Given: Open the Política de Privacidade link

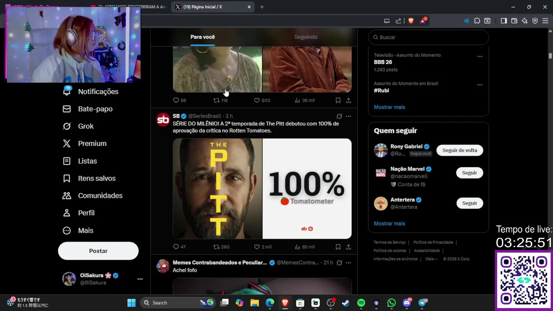Looking at the screenshot, I should point(433,242).
